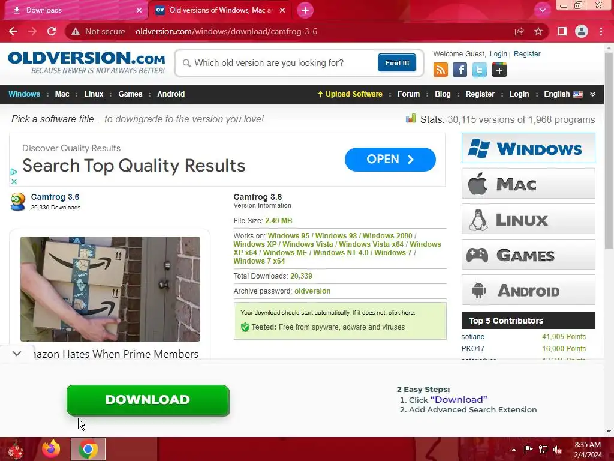614x461 pixels.
Task: Show hidden system tray icons
Action: tap(514, 450)
